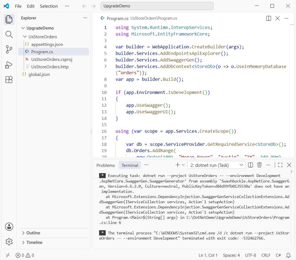This screenshot has height=260, width=296.
Task: Kill terminal with trash icon
Action: [x=259, y=165]
